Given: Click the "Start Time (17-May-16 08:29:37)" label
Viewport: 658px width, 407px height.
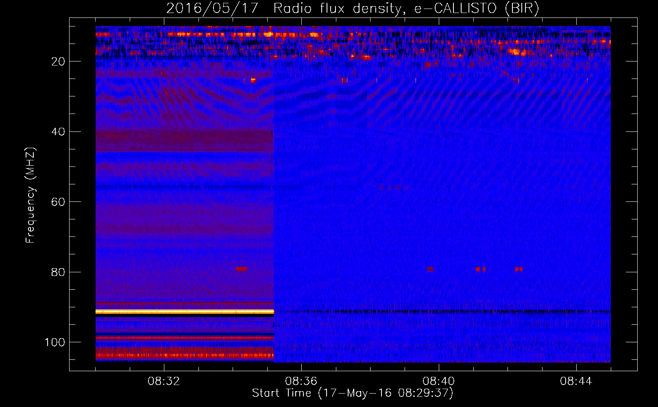Looking at the screenshot, I should [353, 393].
